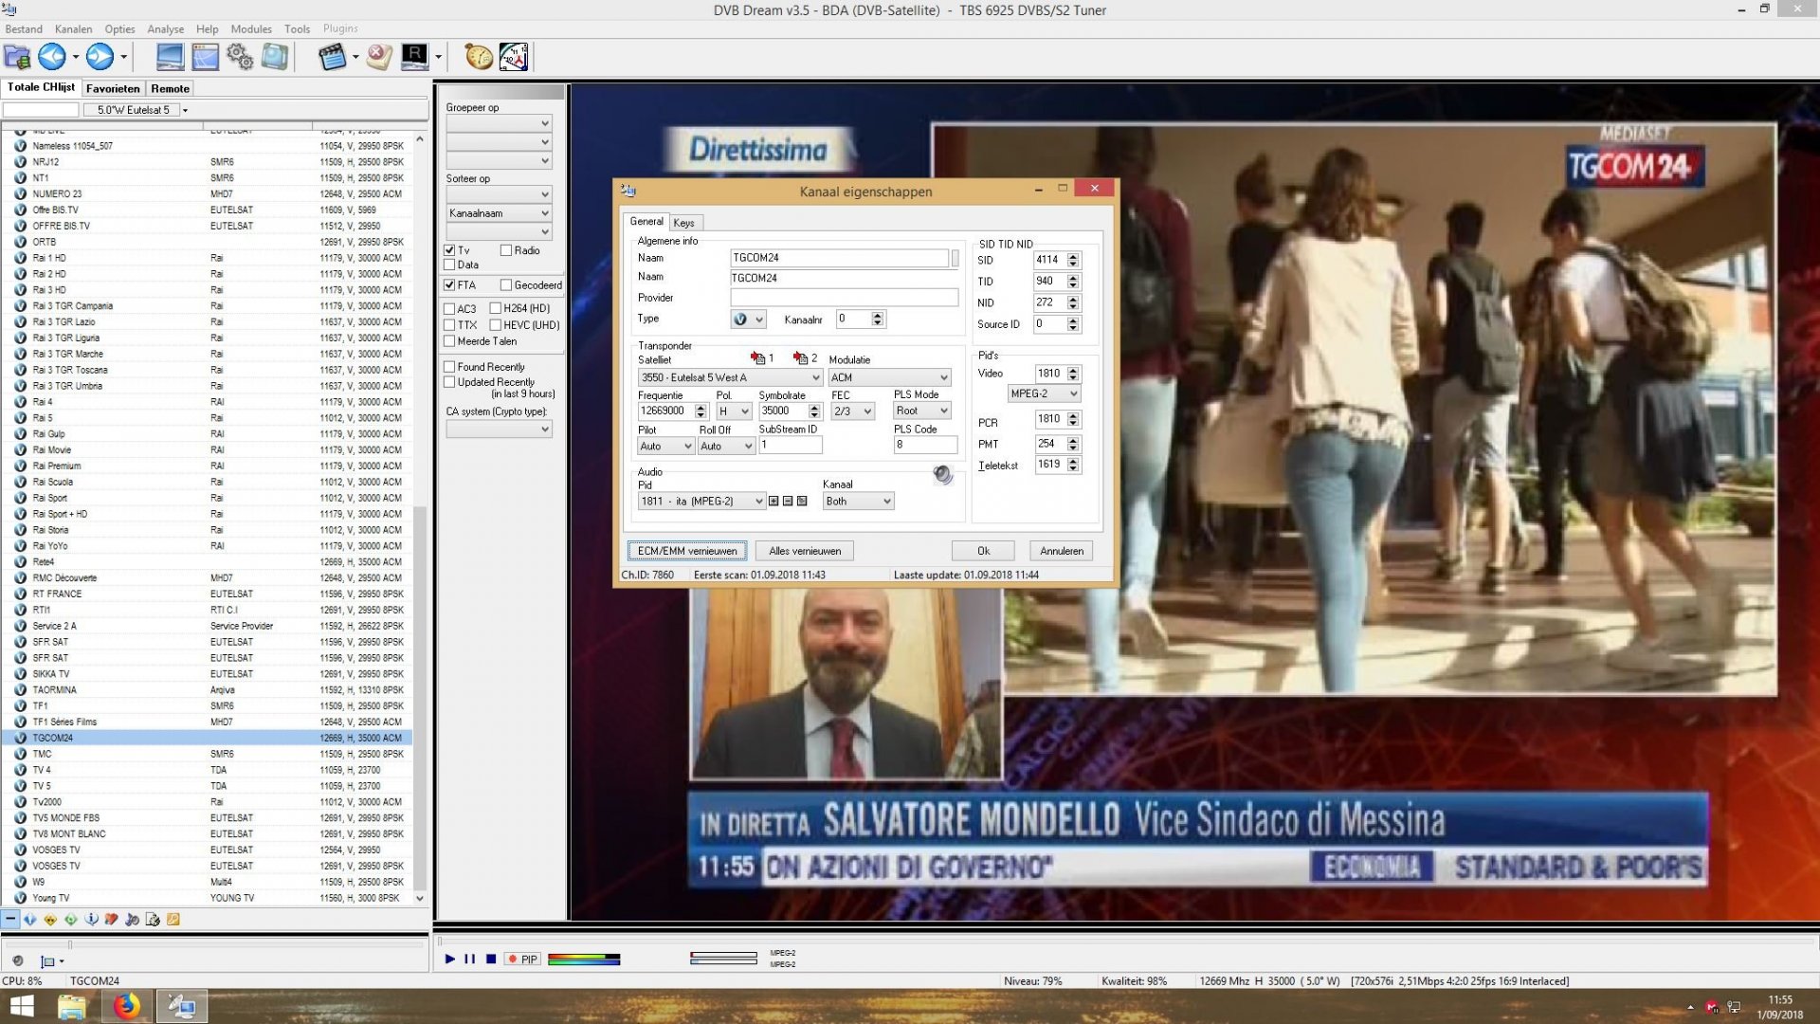Image resolution: width=1820 pixels, height=1024 pixels.
Task: Click the settings gears icon in the toolbar
Action: point(240,57)
